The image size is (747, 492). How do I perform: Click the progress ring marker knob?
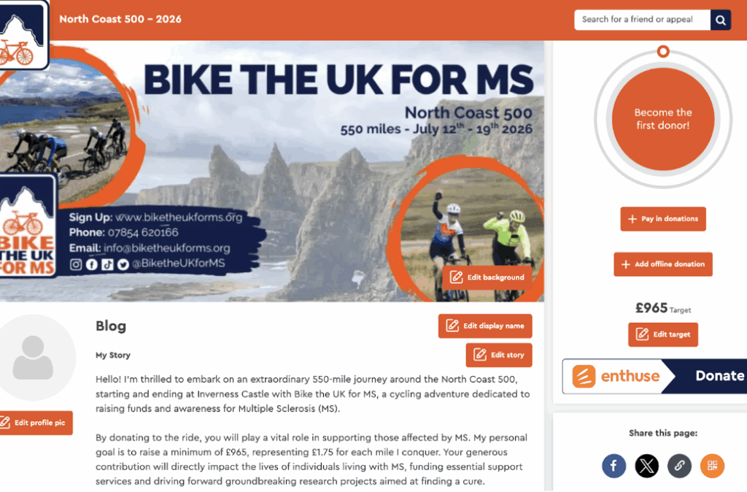click(663, 52)
